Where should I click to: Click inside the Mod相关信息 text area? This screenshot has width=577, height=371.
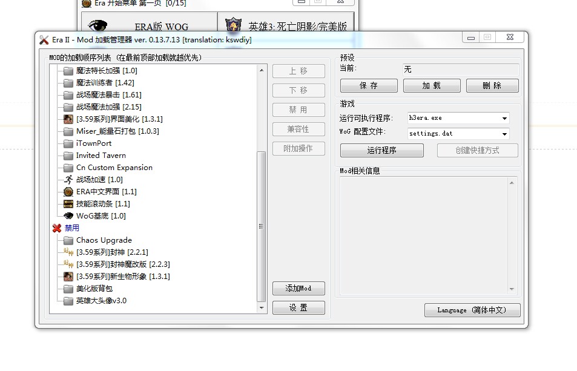tap(424, 235)
